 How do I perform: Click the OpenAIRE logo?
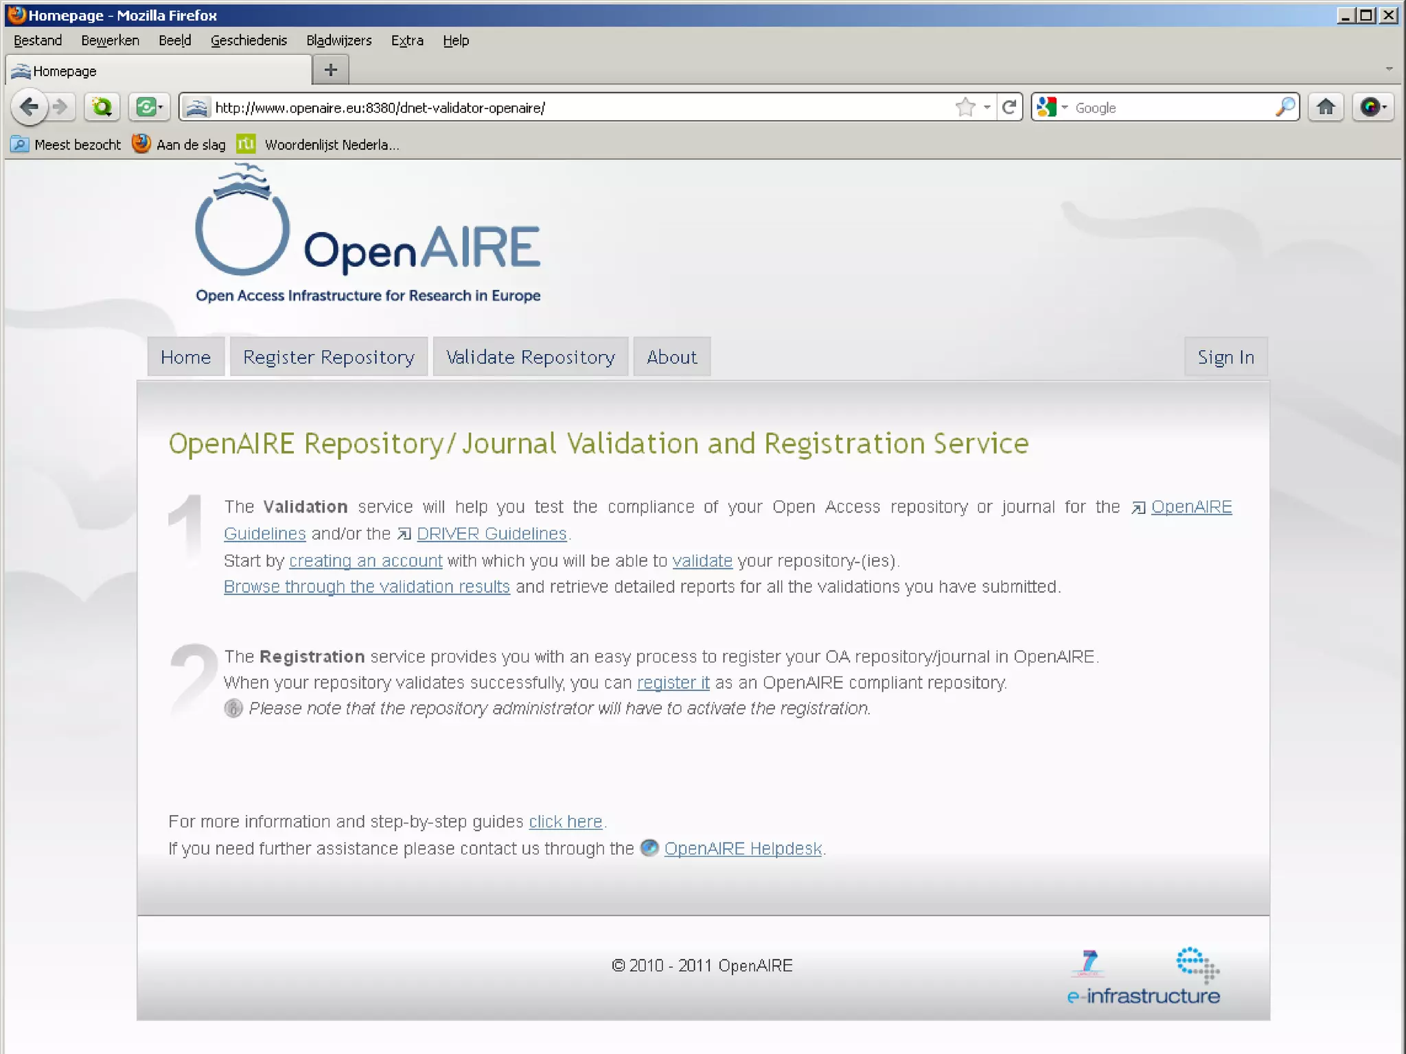click(368, 233)
